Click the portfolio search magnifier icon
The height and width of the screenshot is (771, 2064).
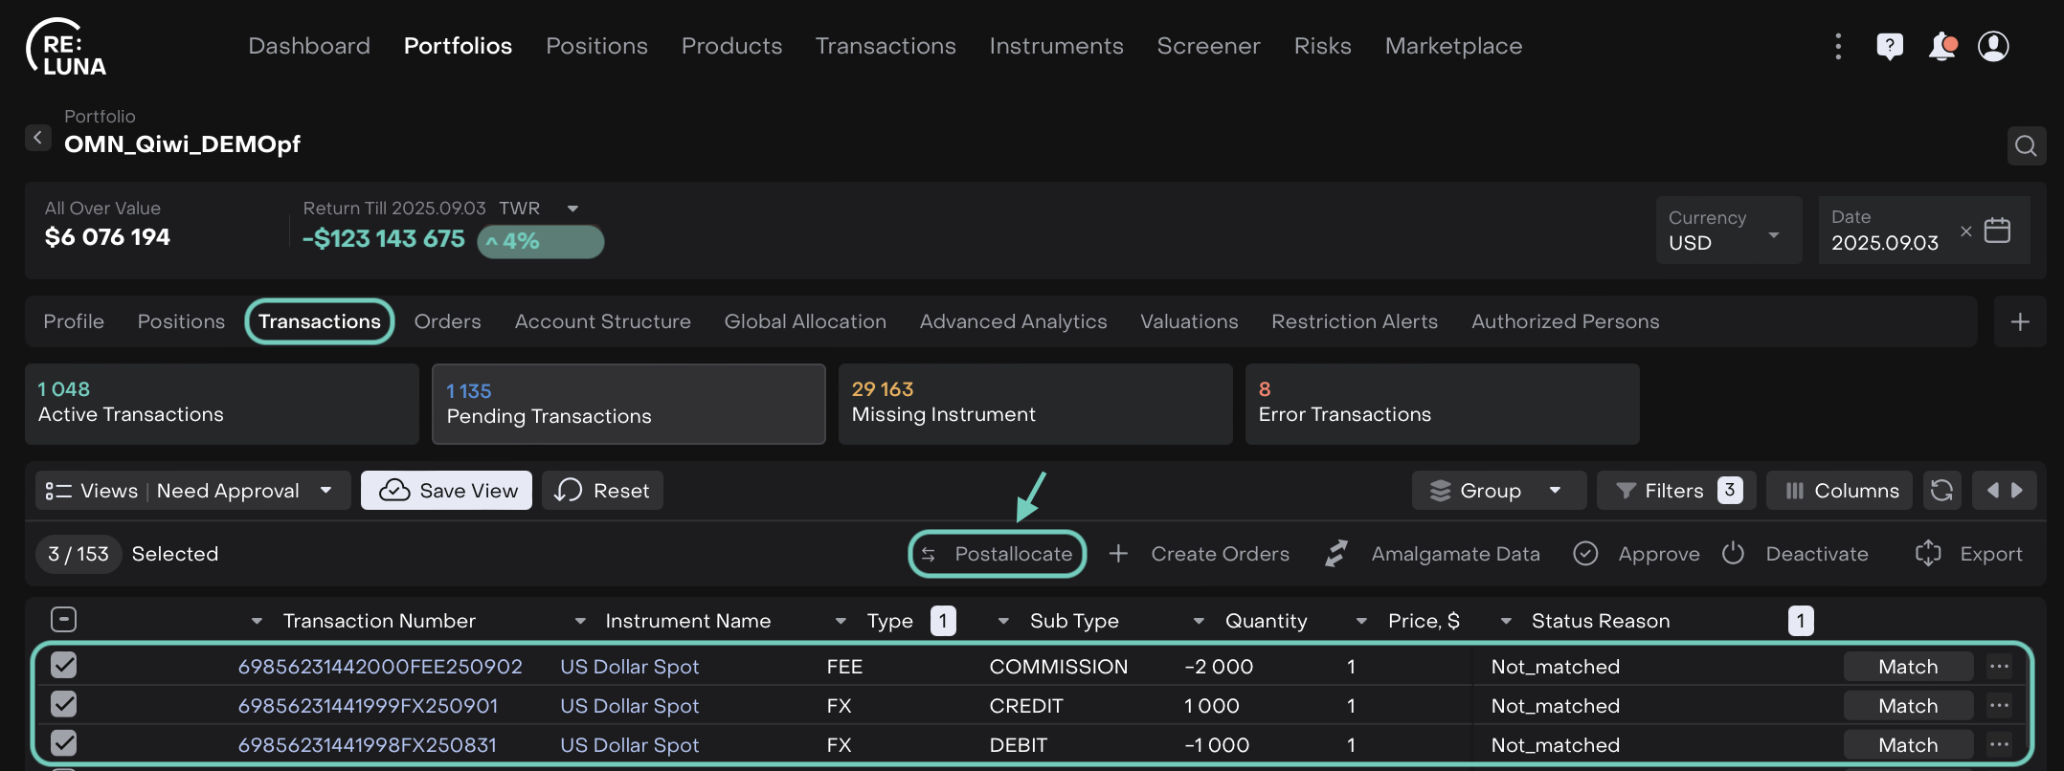(x=2026, y=145)
